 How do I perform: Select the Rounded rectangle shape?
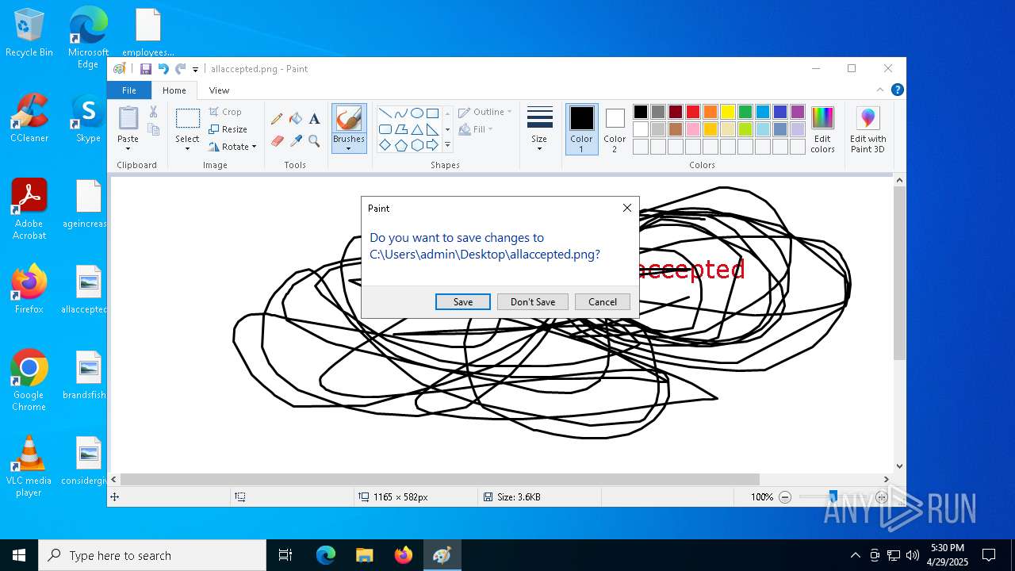(385, 128)
